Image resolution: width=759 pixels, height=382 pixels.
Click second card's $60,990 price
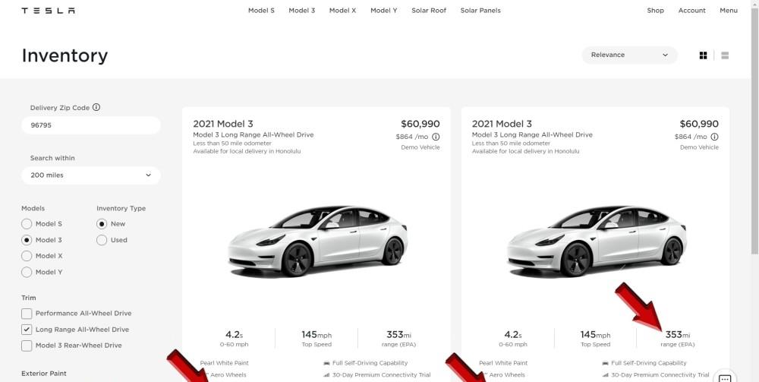coord(699,124)
